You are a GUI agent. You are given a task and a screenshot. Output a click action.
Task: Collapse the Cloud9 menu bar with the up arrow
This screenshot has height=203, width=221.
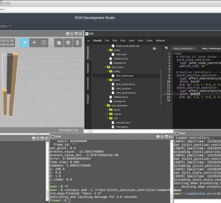tap(88, 41)
